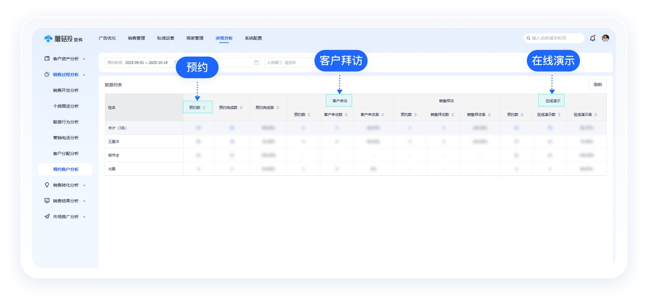Collapse the 销售过程分析 sidebar section
Viewport: 648px width, 303px height.
pos(85,75)
